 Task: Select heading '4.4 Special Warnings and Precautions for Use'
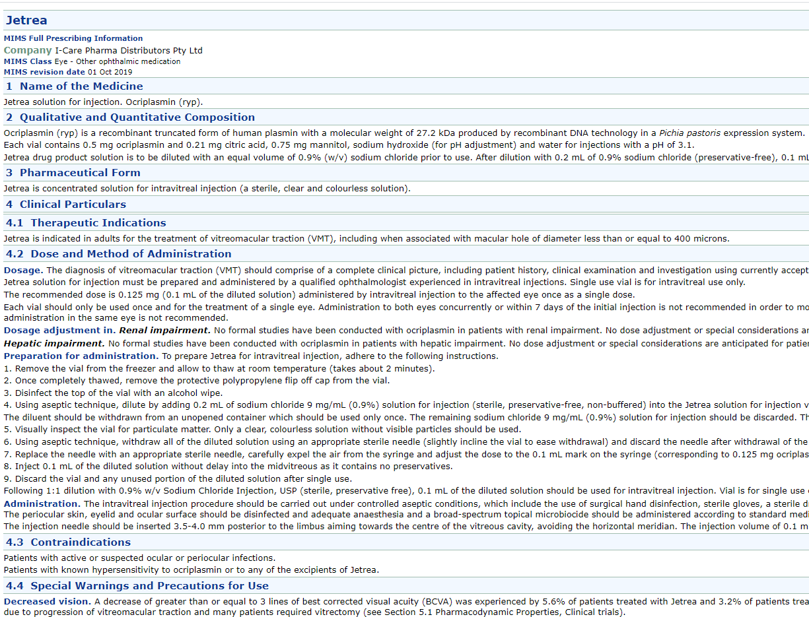tap(137, 586)
